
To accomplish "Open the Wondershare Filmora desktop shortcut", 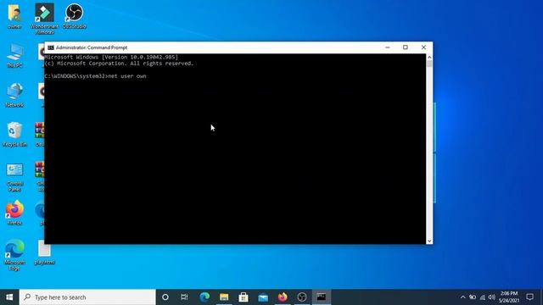I will point(44,18).
